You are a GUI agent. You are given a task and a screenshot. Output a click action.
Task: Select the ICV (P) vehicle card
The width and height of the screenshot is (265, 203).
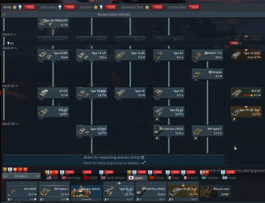[x=53, y=93]
